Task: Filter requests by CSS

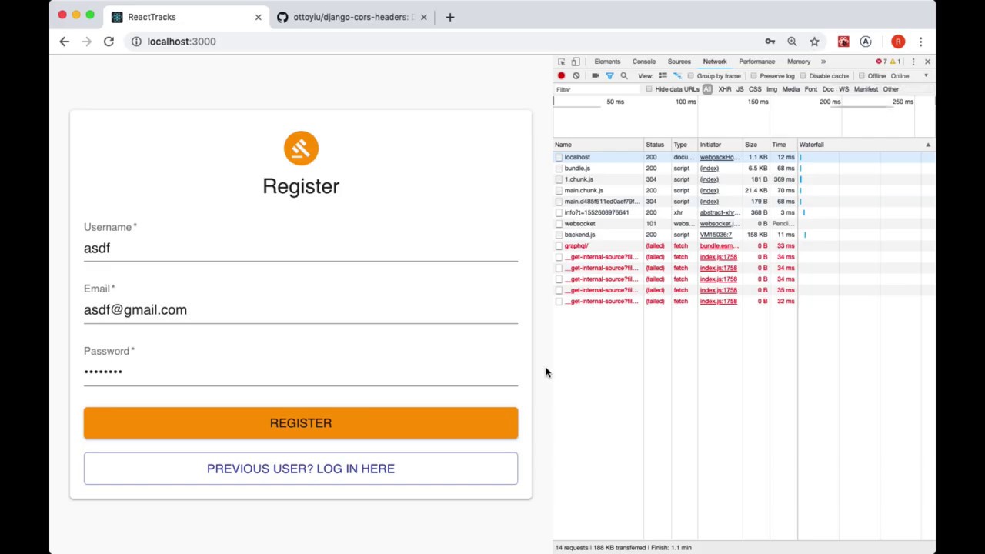Action: pyautogui.click(x=755, y=89)
